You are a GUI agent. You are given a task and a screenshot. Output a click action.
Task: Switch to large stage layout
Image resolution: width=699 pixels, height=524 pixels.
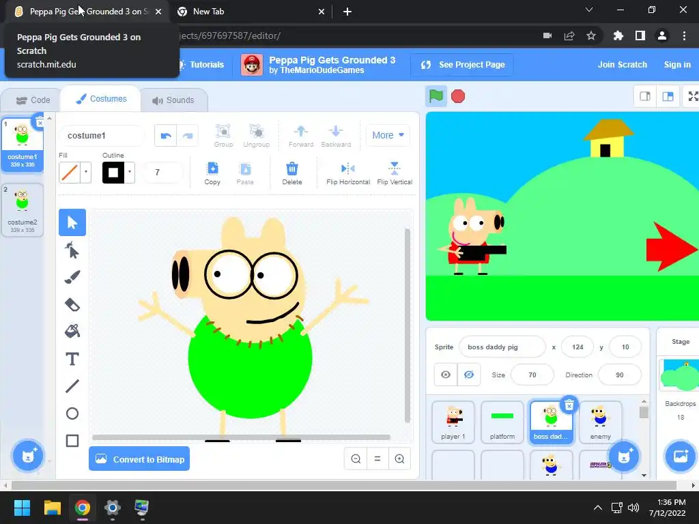[x=668, y=96]
